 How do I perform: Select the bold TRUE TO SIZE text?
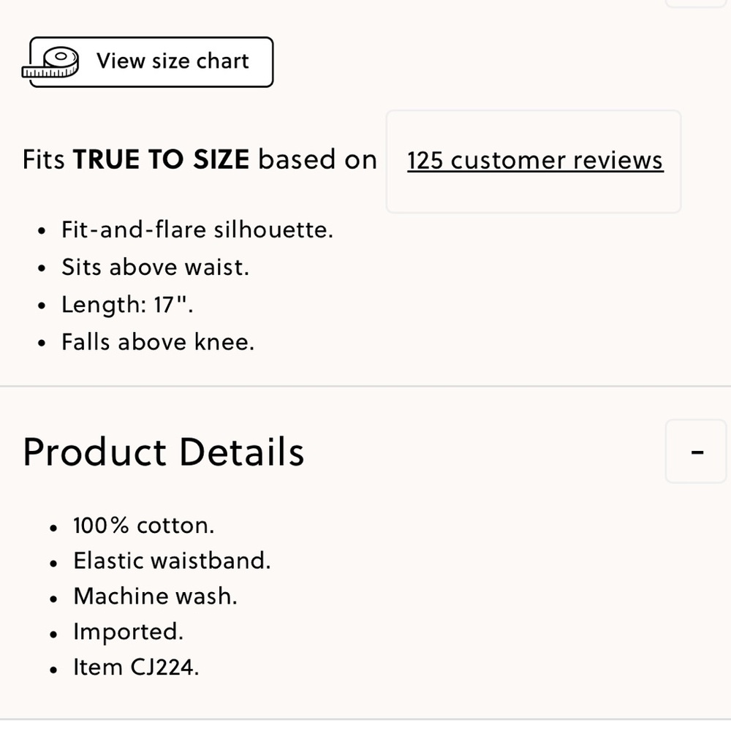[x=161, y=159]
